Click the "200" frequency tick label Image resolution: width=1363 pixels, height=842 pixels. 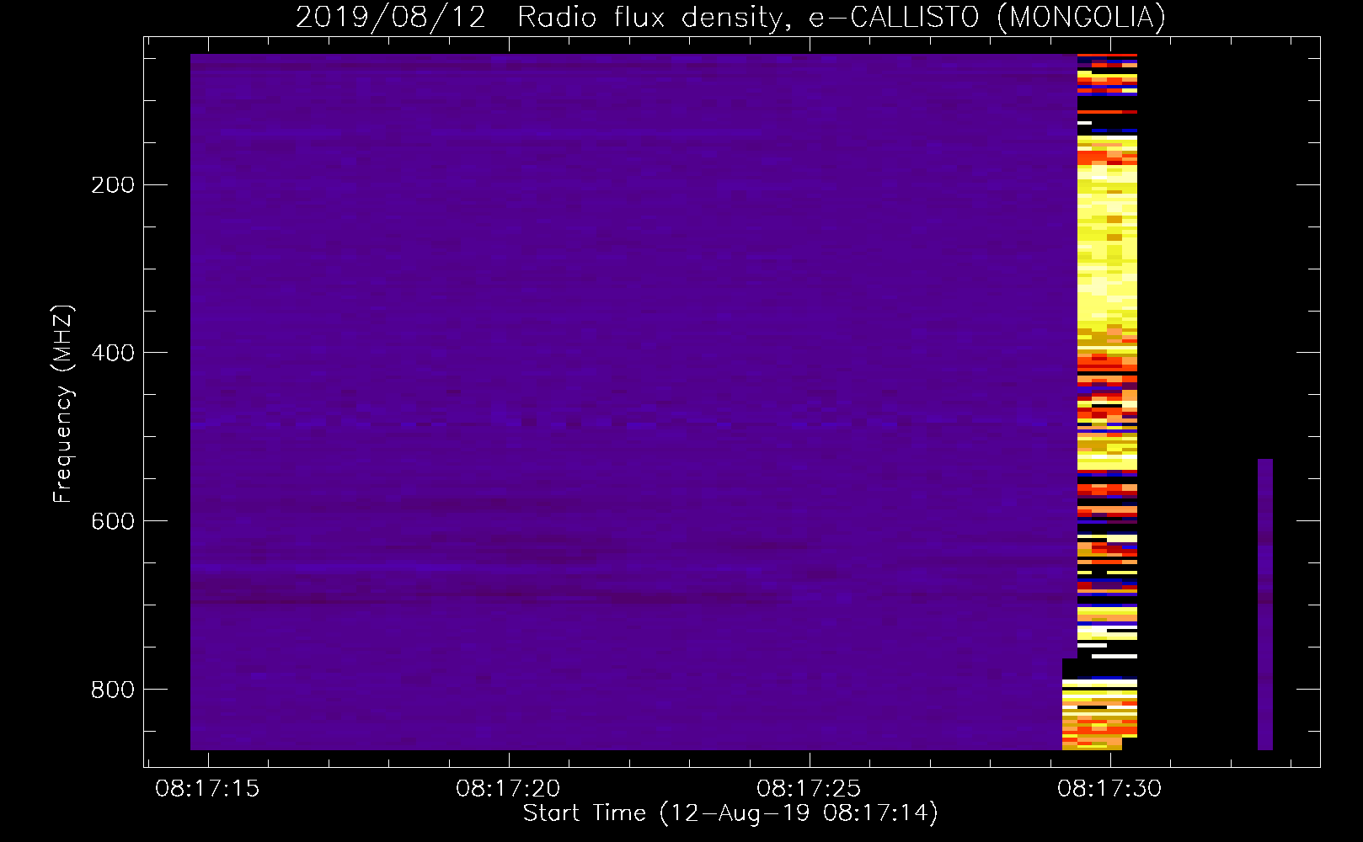[x=113, y=185]
